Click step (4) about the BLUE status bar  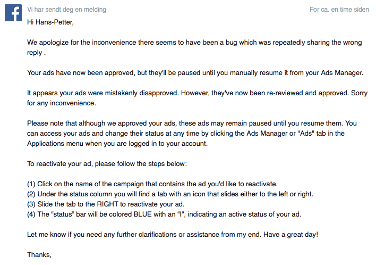(x=164, y=214)
